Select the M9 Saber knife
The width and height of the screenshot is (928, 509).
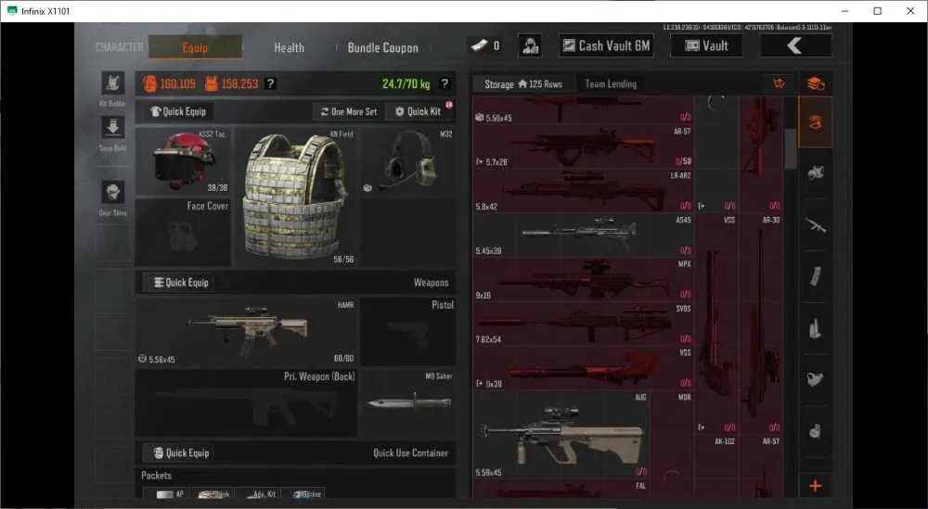pyautogui.click(x=408, y=404)
